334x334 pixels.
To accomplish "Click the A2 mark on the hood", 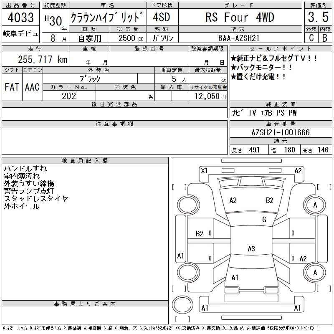I will pyautogui.click(x=233, y=200).
